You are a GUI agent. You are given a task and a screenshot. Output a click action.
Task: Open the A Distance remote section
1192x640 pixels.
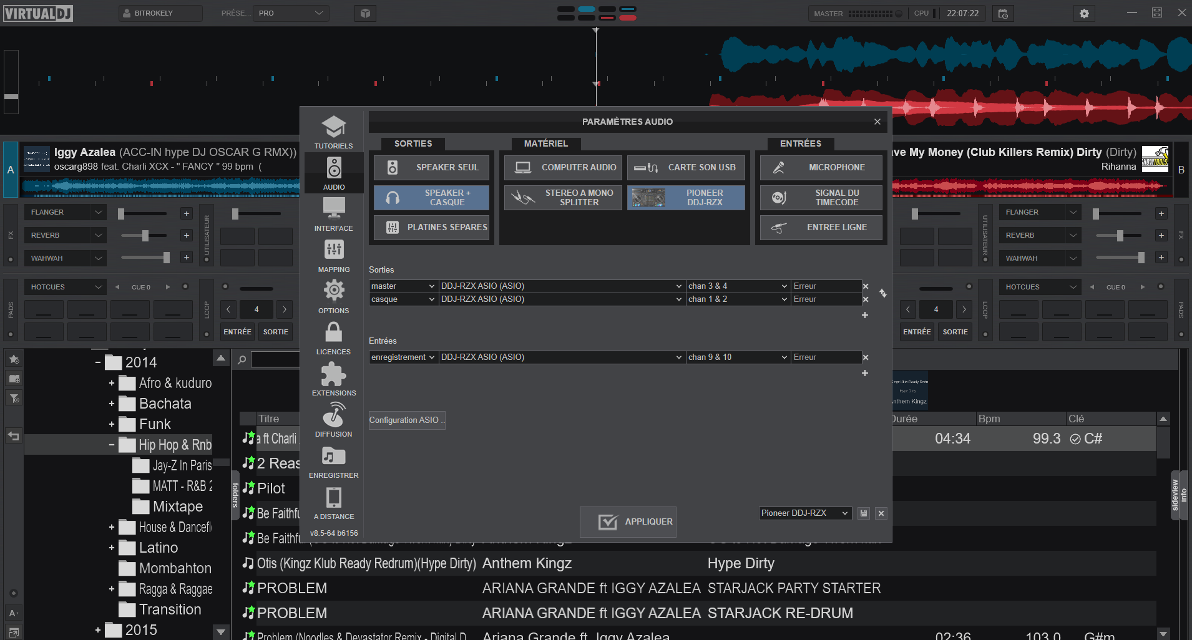tap(334, 503)
